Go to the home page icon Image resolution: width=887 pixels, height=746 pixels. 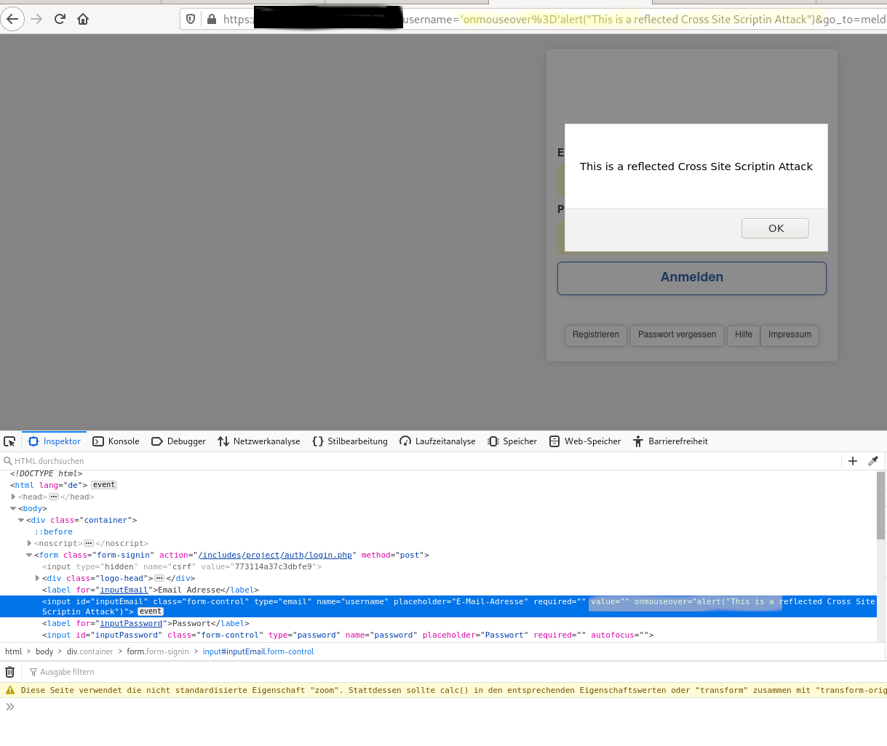(83, 19)
